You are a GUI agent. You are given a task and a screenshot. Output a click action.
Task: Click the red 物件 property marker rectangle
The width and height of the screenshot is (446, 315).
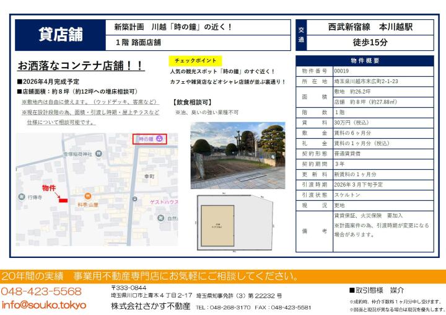coord(62,199)
